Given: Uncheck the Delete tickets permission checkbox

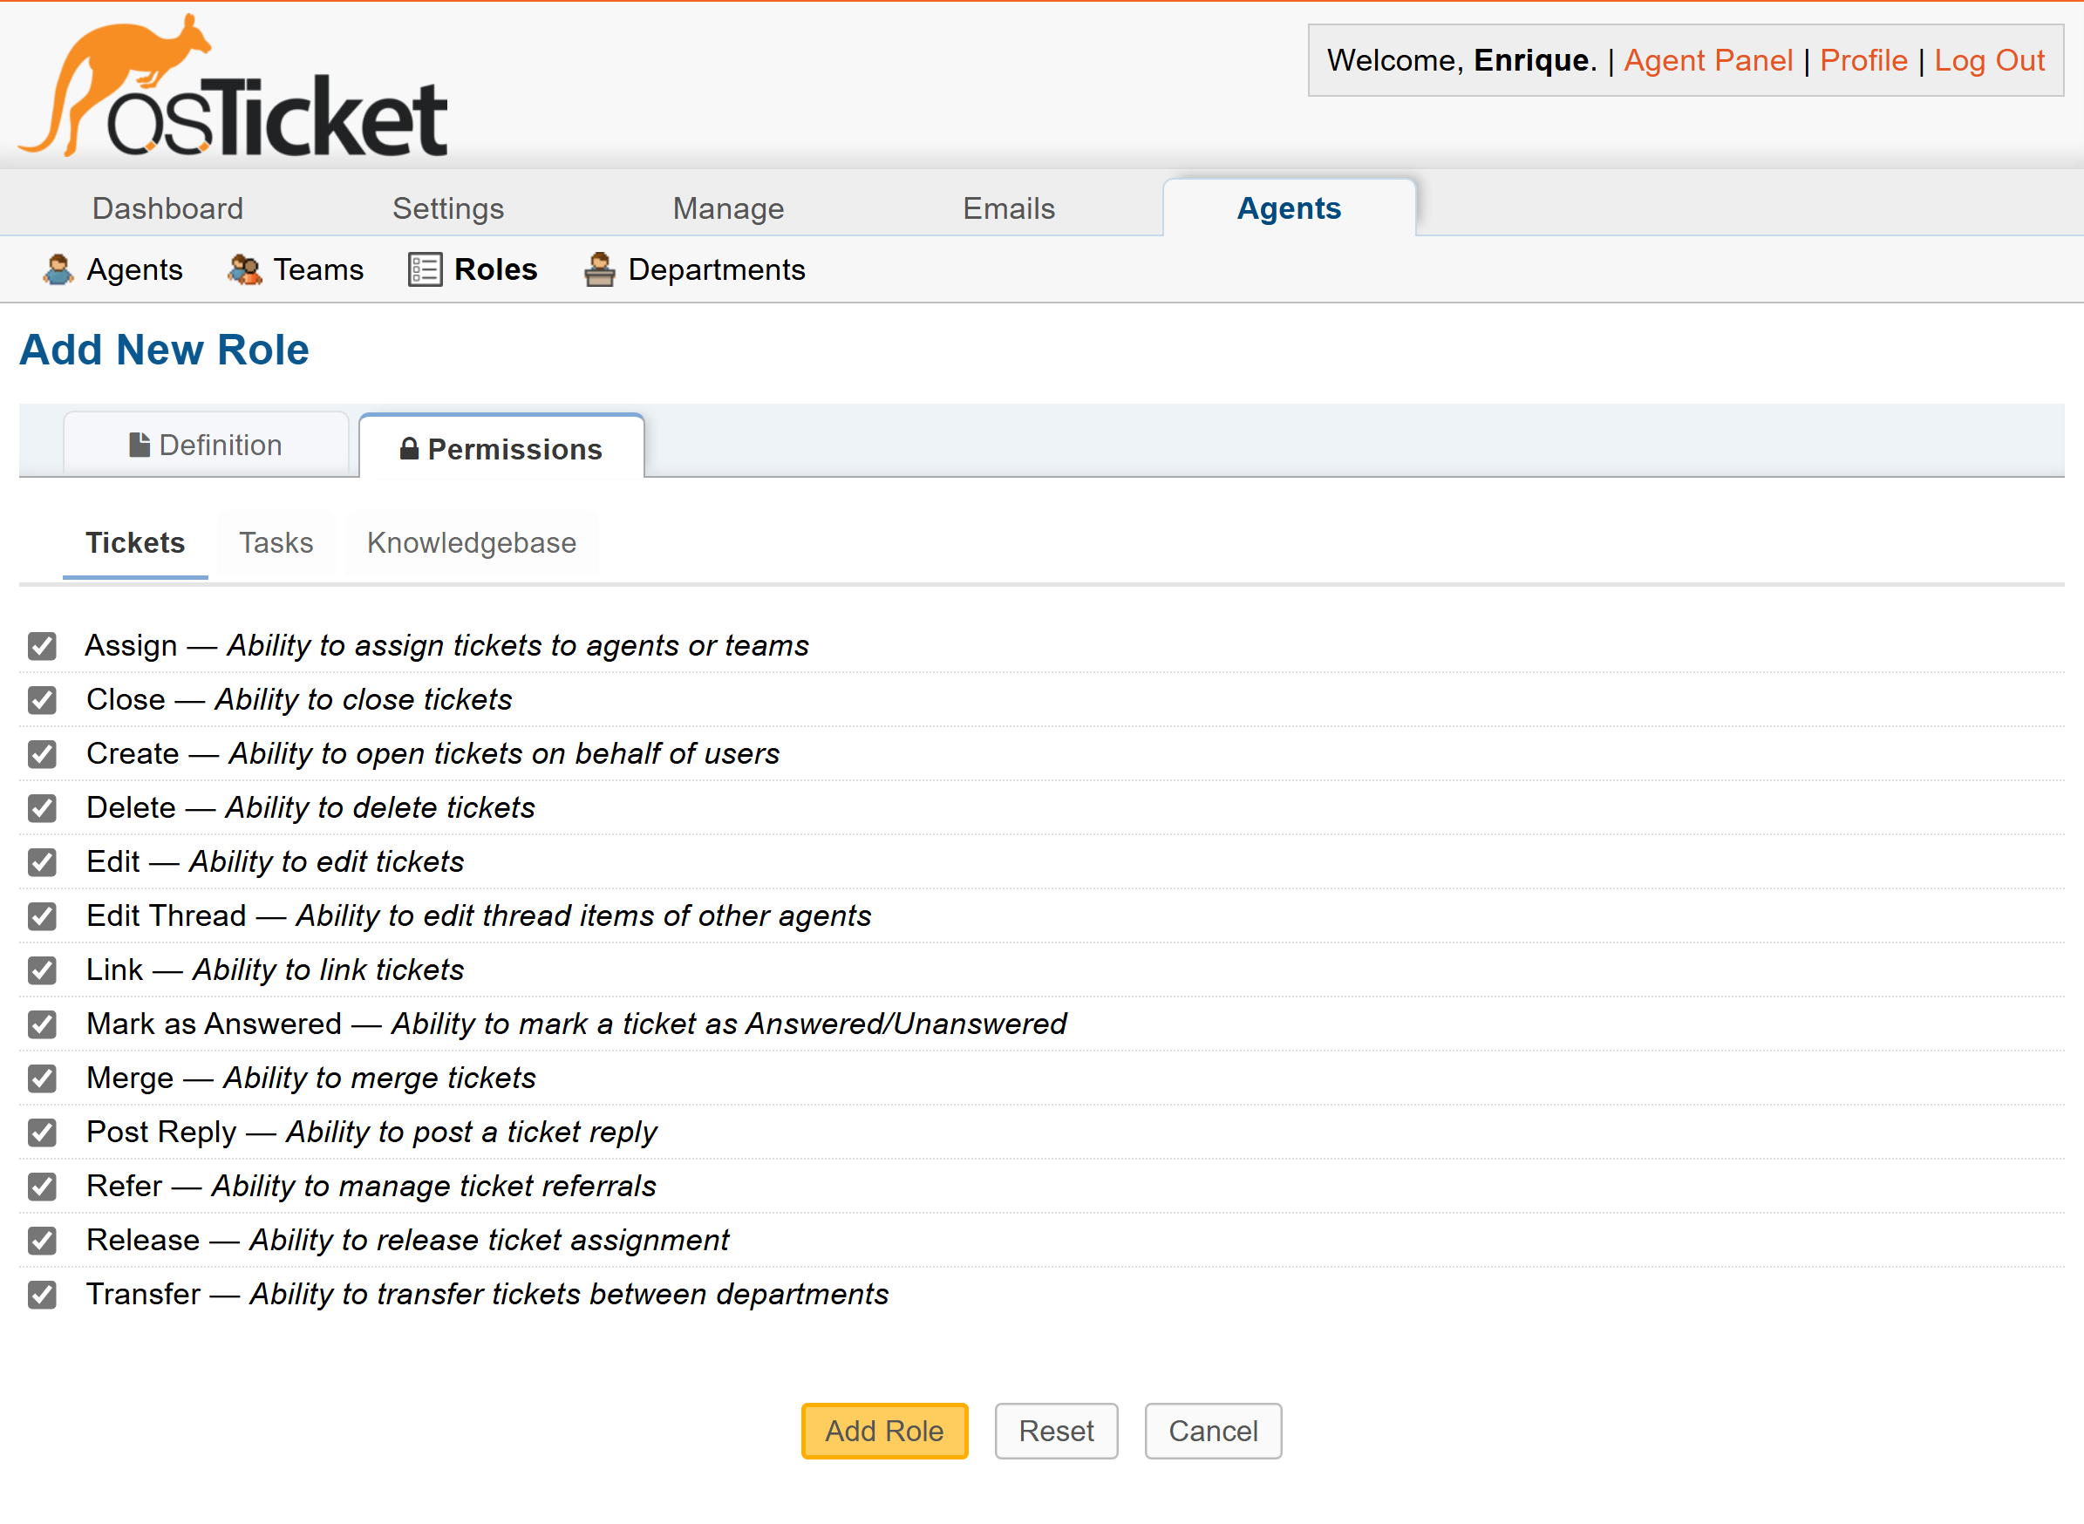Looking at the screenshot, I should click(43, 808).
